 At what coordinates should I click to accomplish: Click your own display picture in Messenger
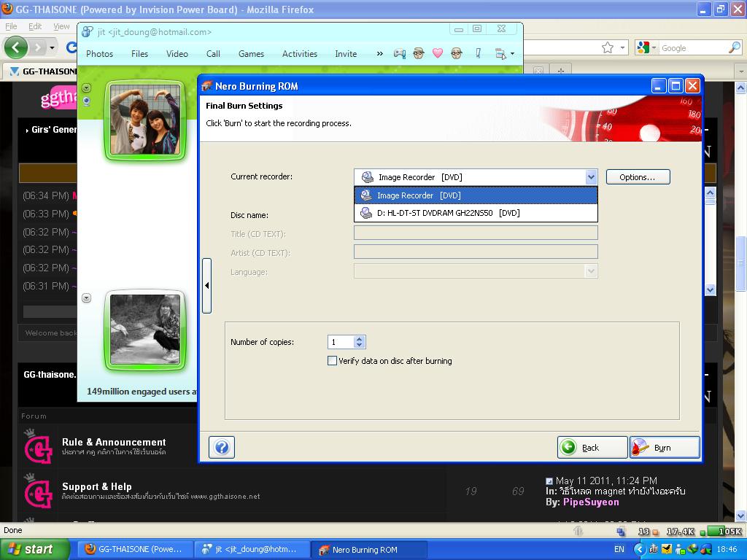(x=145, y=329)
